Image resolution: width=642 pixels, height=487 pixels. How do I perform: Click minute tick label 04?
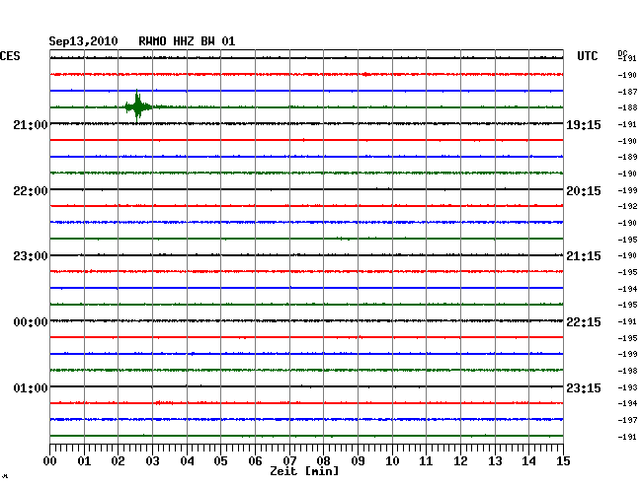187,461
